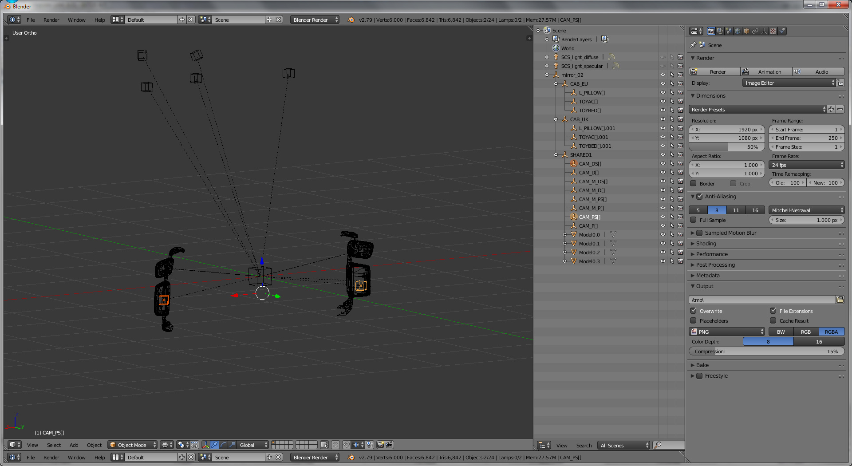Uncheck the File Extensions checkbox
The width and height of the screenshot is (852, 466).
tap(773, 311)
